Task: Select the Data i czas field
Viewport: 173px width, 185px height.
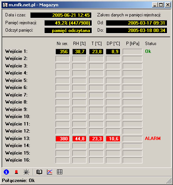Action: tap(61, 15)
